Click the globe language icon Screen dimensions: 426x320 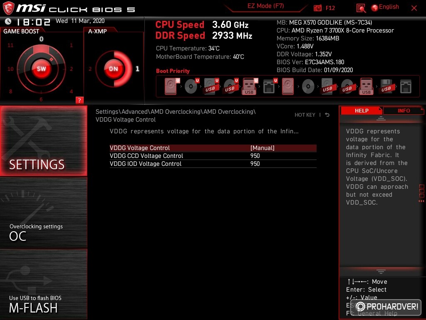click(375, 8)
